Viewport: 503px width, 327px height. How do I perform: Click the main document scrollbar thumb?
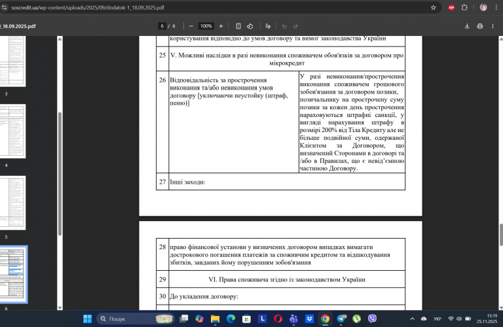[501, 235]
